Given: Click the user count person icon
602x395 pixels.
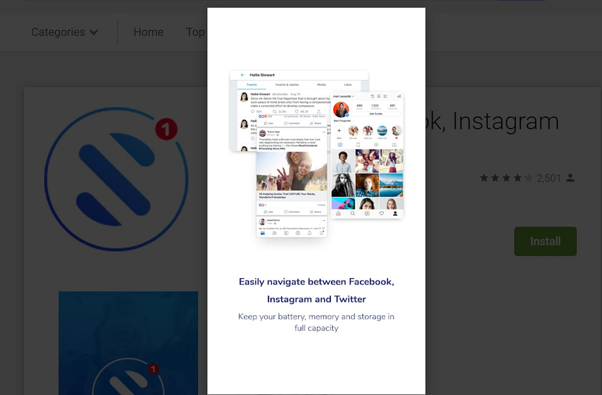Looking at the screenshot, I should click(570, 178).
